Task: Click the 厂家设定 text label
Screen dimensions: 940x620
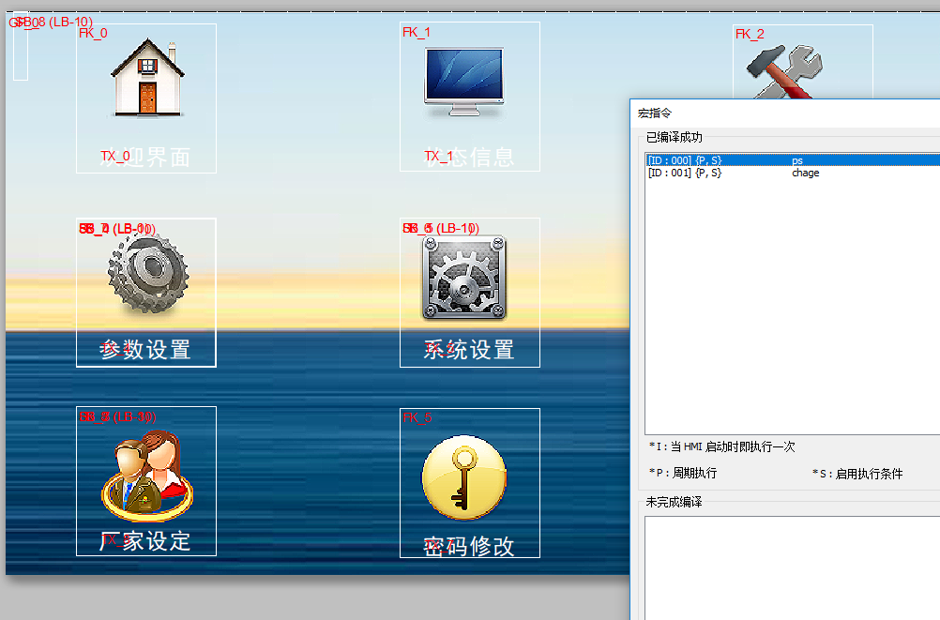Action: (145, 541)
